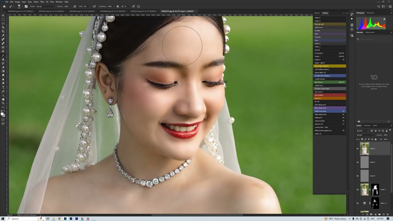Toggle symmetry paint butterfly icon
Viewport: 393px width, 221px height.
[138, 6]
